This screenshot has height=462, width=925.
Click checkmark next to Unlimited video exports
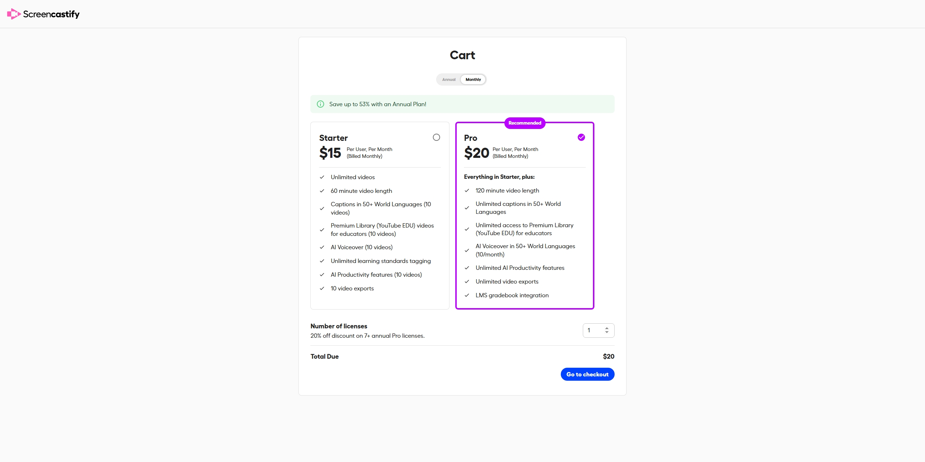click(467, 281)
